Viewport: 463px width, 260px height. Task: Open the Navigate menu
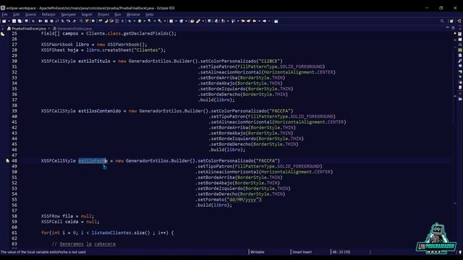tap(68, 14)
